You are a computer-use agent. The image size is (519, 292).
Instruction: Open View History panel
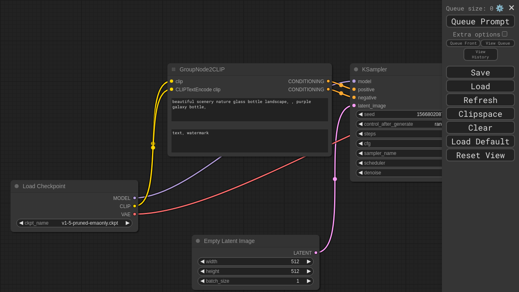[480, 54]
